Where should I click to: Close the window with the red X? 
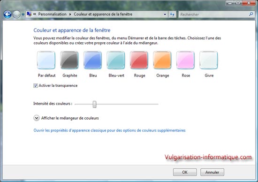[x=249, y=3]
